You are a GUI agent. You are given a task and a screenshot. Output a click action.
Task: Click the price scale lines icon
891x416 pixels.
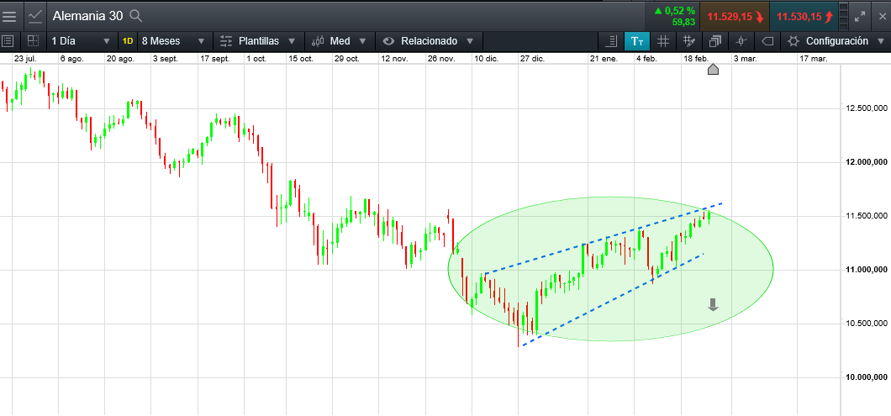612,41
